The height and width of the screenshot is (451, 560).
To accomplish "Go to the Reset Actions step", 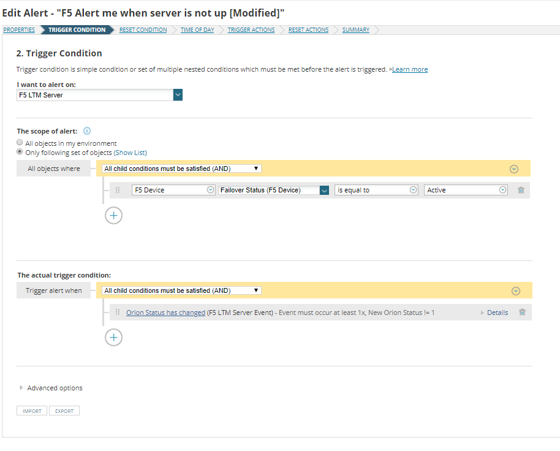I will coord(309,29).
